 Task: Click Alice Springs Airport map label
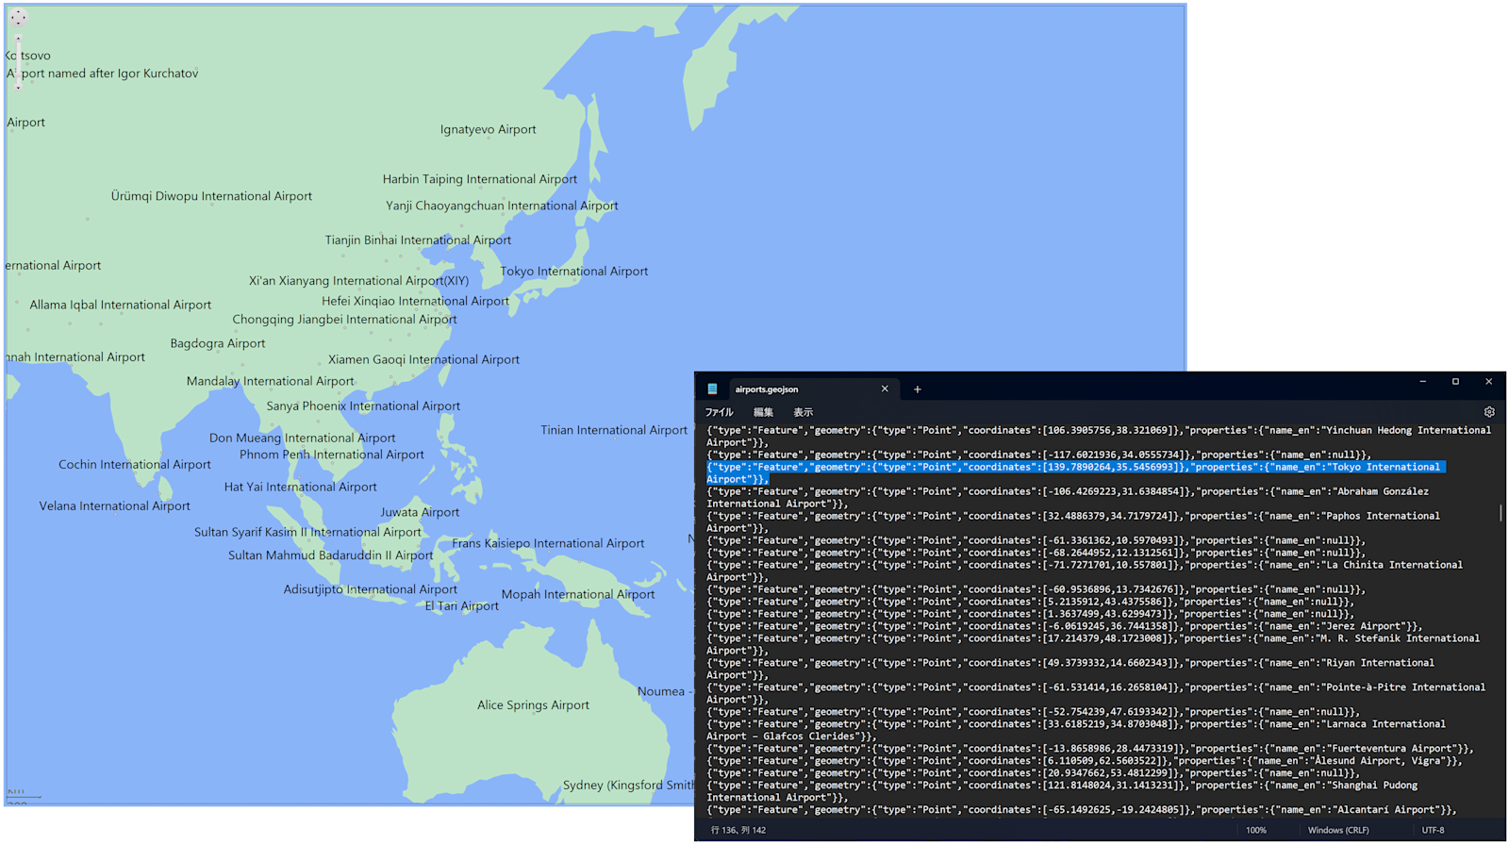533,705
